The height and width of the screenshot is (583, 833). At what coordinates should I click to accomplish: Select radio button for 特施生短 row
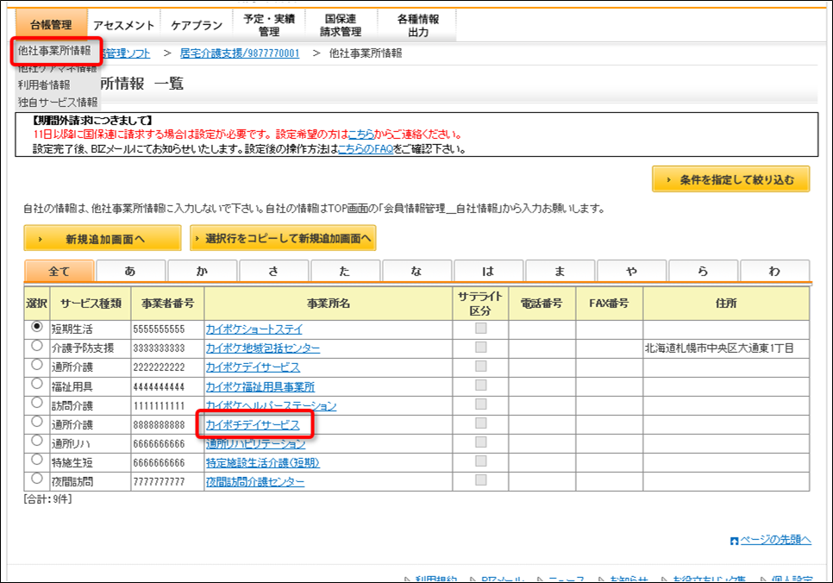click(37, 460)
